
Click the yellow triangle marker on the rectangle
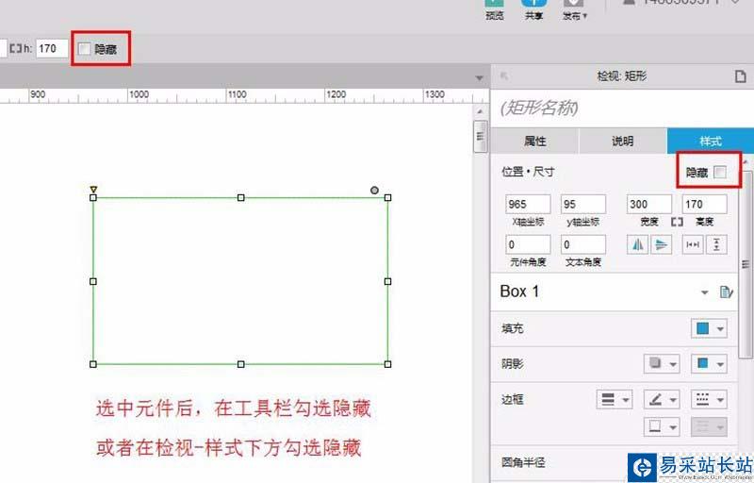(x=93, y=190)
